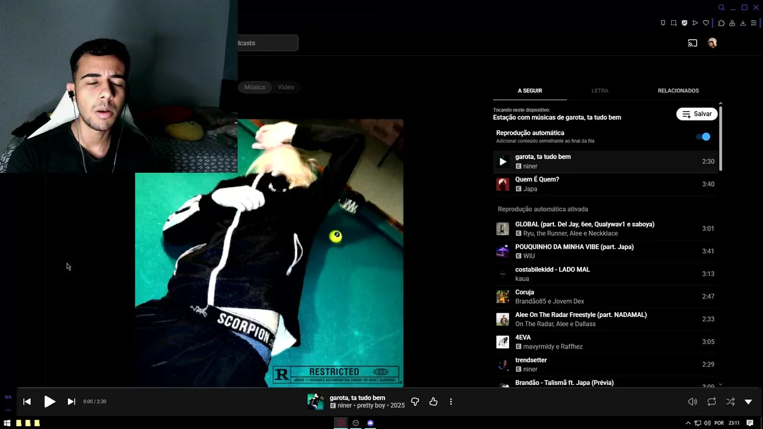Click the Coruja track thumbnail
The width and height of the screenshot is (763, 429).
click(x=503, y=297)
